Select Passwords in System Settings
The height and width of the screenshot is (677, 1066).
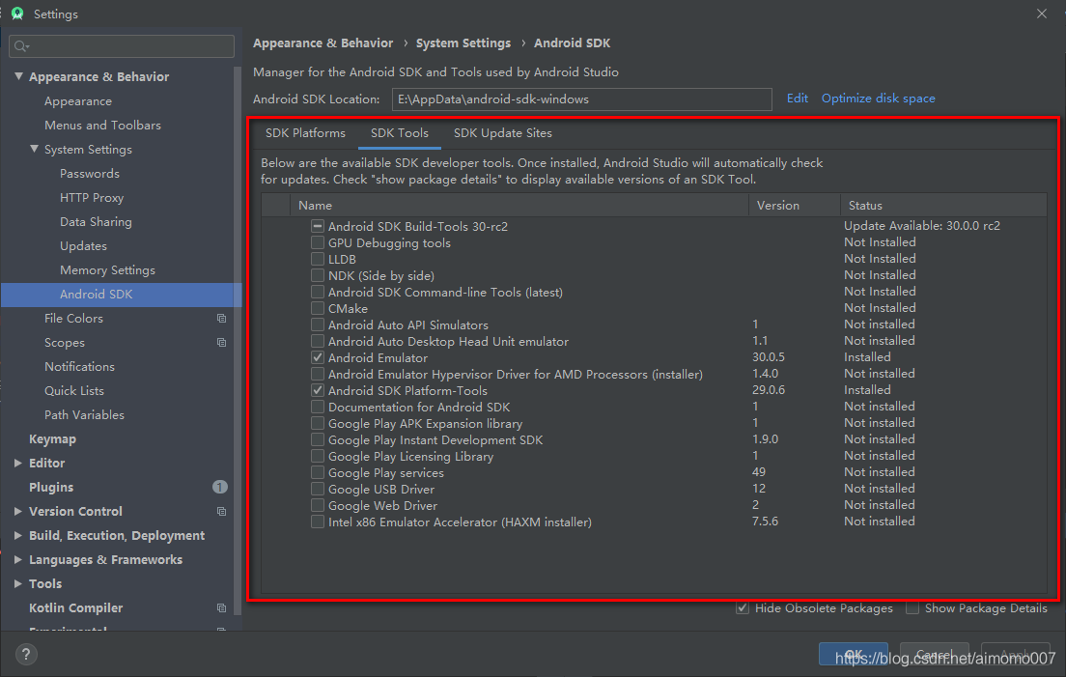pyautogui.click(x=90, y=173)
